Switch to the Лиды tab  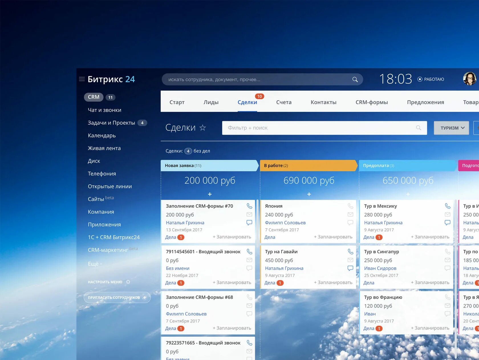(211, 102)
